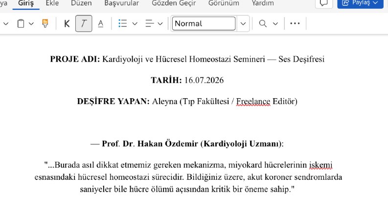
Task: Open the More options ellipsis menu
Action: [295, 23]
